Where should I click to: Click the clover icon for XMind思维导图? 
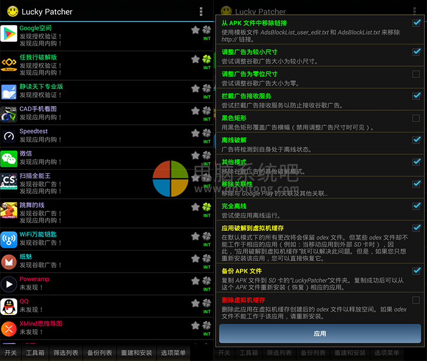click(x=207, y=325)
